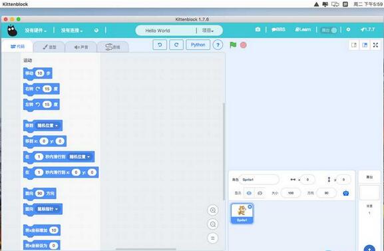Switch to the 代码 code tab

(x=17, y=47)
